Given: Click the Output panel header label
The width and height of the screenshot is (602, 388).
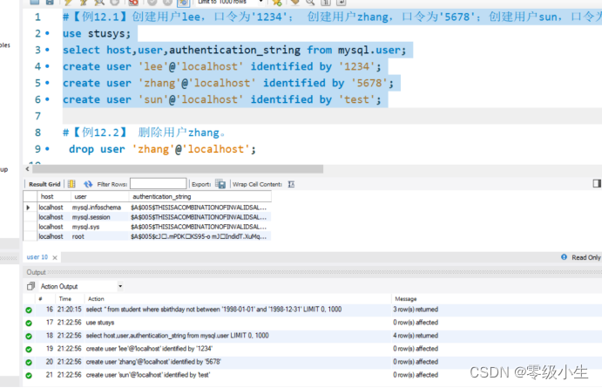Looking at the screenshot, I should click(x=36, y=272).
